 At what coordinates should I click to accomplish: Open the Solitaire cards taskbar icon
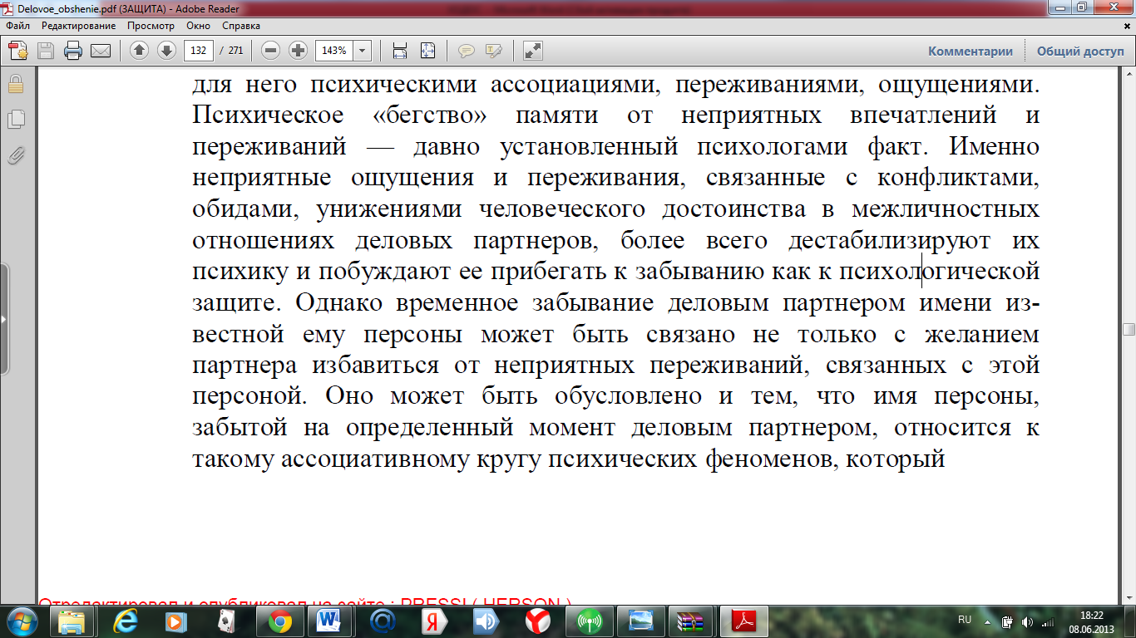227,621
